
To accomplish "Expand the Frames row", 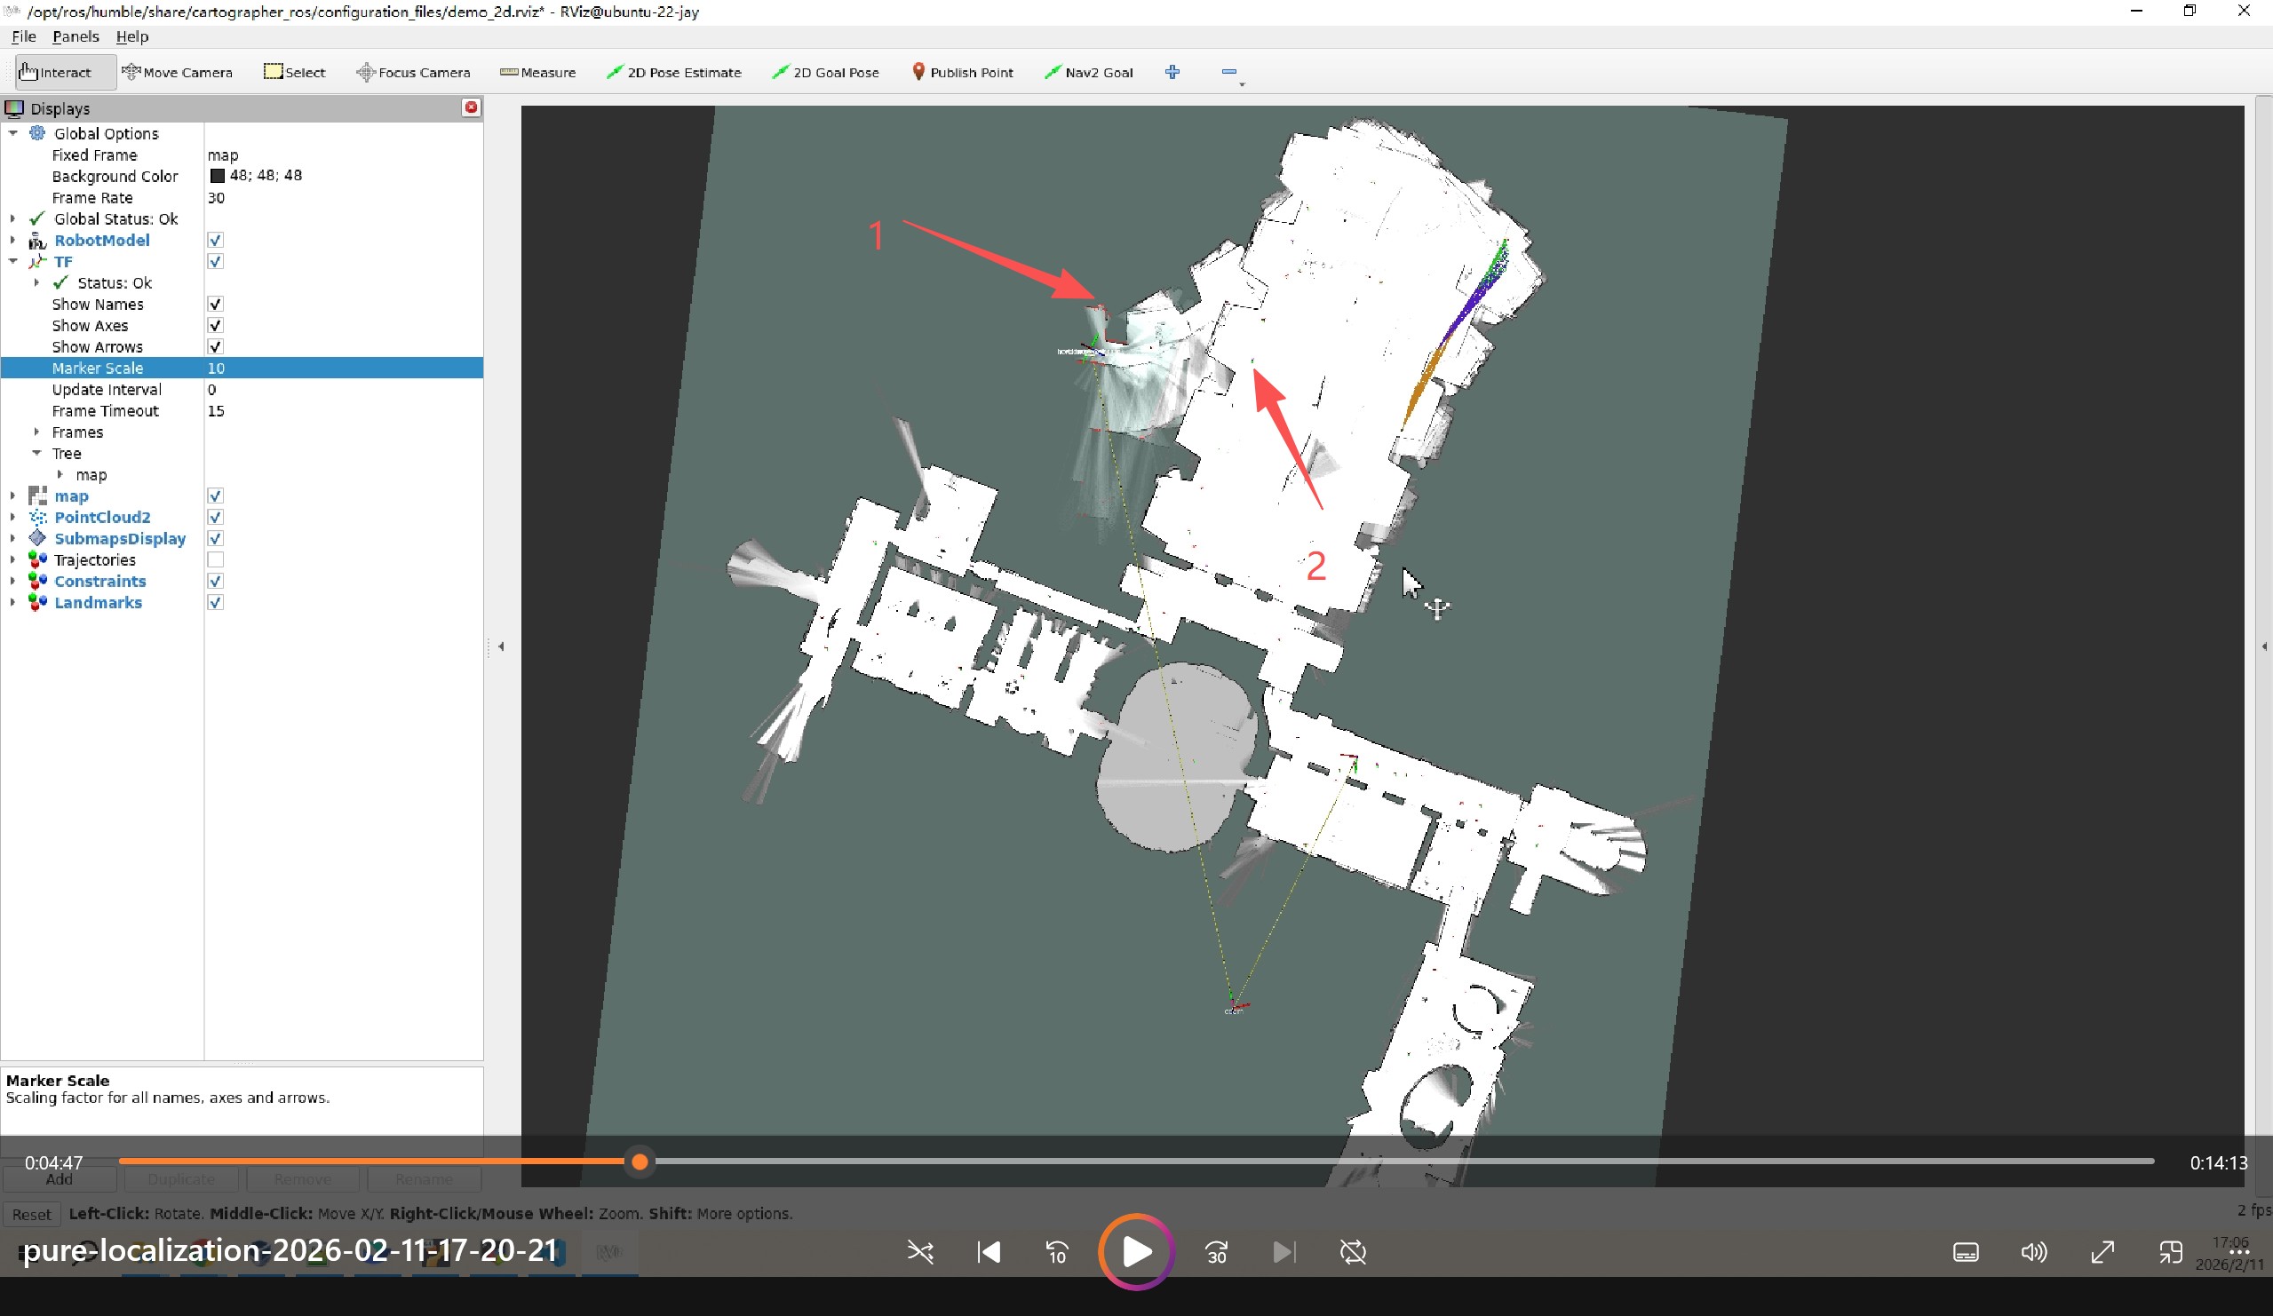I will click(36, 432).
